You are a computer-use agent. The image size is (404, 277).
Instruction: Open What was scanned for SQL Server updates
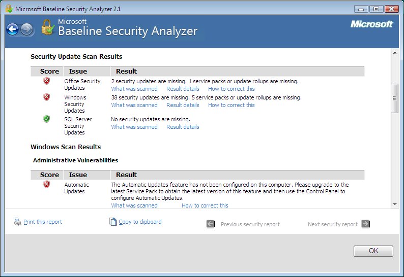(134, 127)
